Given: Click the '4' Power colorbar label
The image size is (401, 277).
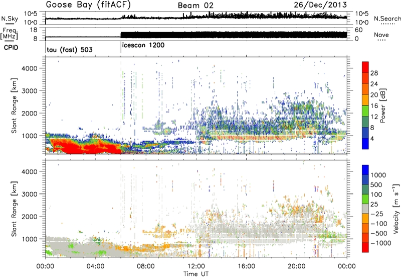Looking at the screenshot, I should click(x=372, y=138).
